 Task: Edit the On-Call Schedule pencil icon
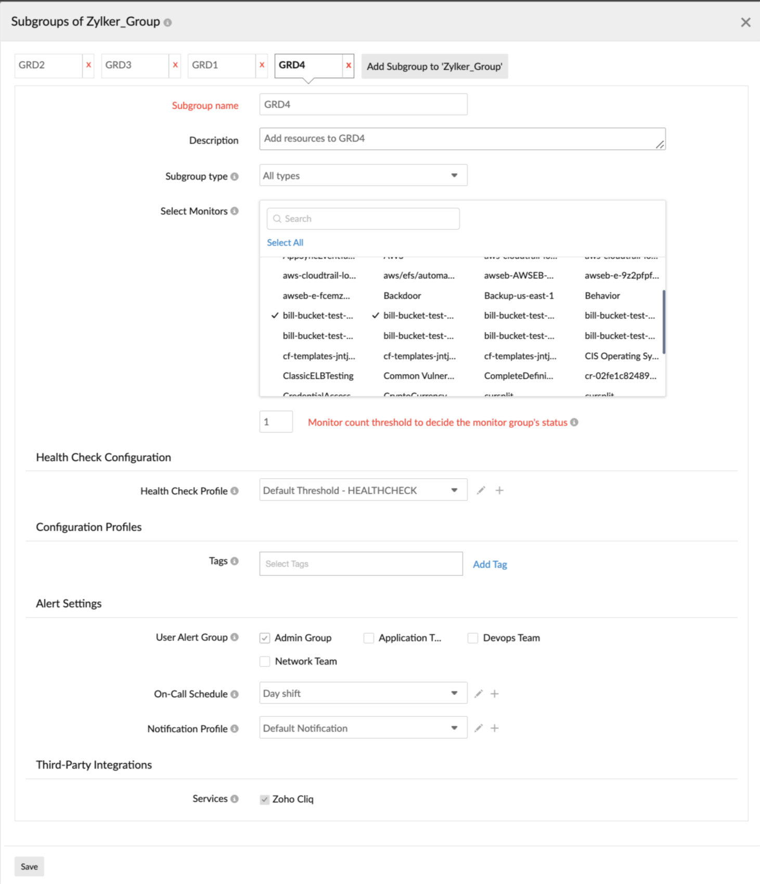(479, 694)
